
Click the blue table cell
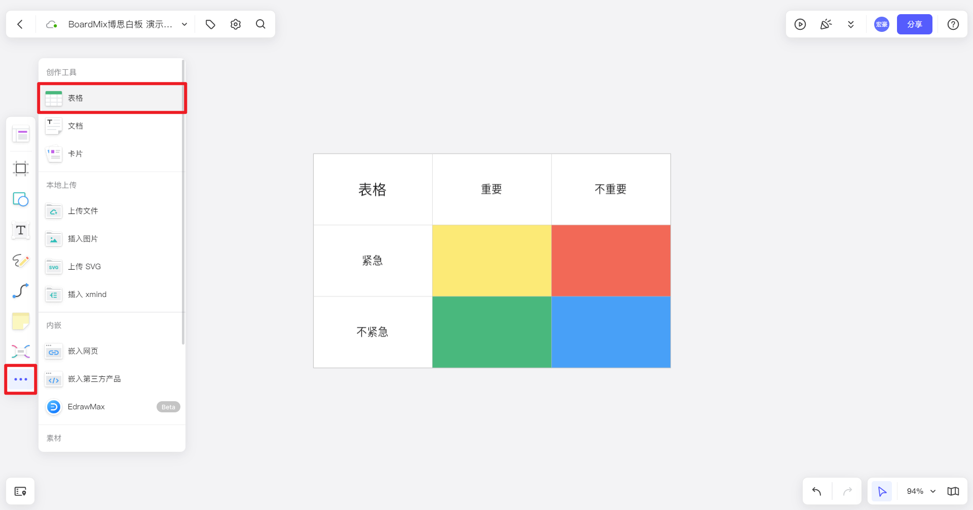coord(611,332)
